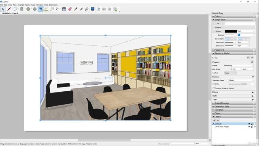This screenshot has width=259, height=146.
Task: Refresh the SketchUp model reference
Action: coord(248,58)
